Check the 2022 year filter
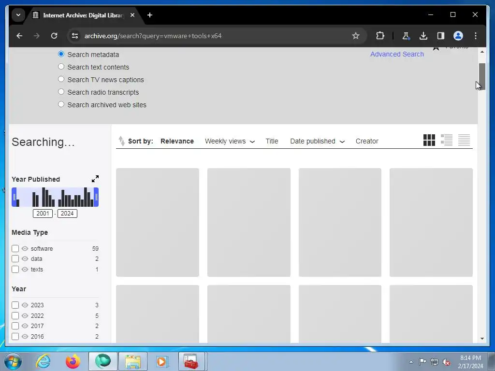The width and height of the screenshot is (495, 371). point(15,316)
